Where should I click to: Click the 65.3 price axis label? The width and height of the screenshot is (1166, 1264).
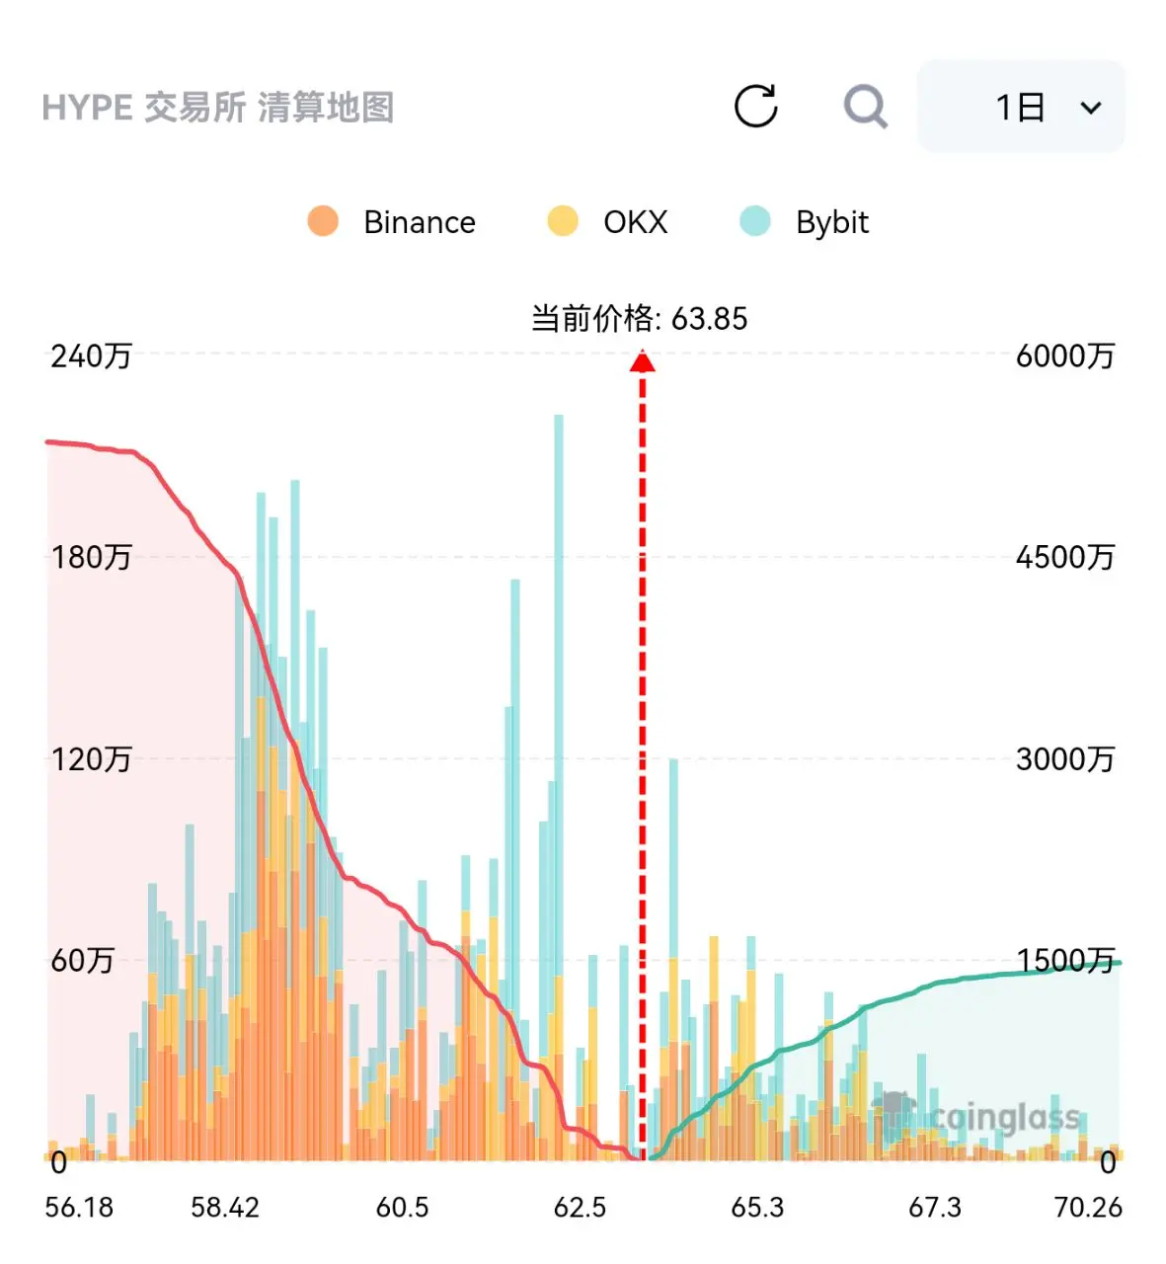(x=757, y=1207)
